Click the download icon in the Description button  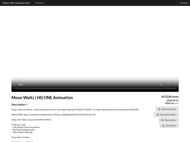click(x=162, y=120)
